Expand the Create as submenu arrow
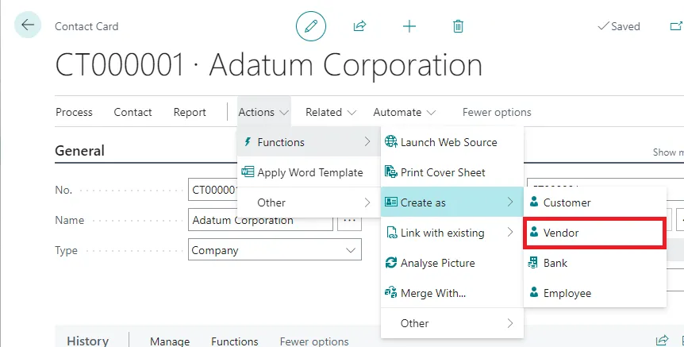Image resolution: width=684 pixels, height=347 pixels. click(x=510, y=202)
